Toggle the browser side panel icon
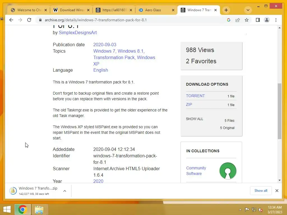The height and width of the screenshot is (215, 287). tap(258, 20)
